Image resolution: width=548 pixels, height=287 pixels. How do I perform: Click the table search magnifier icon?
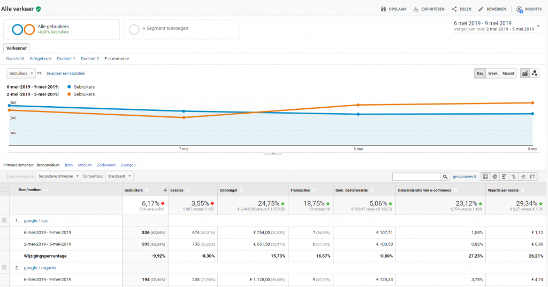pyautogui.click(x=445, y=177)
